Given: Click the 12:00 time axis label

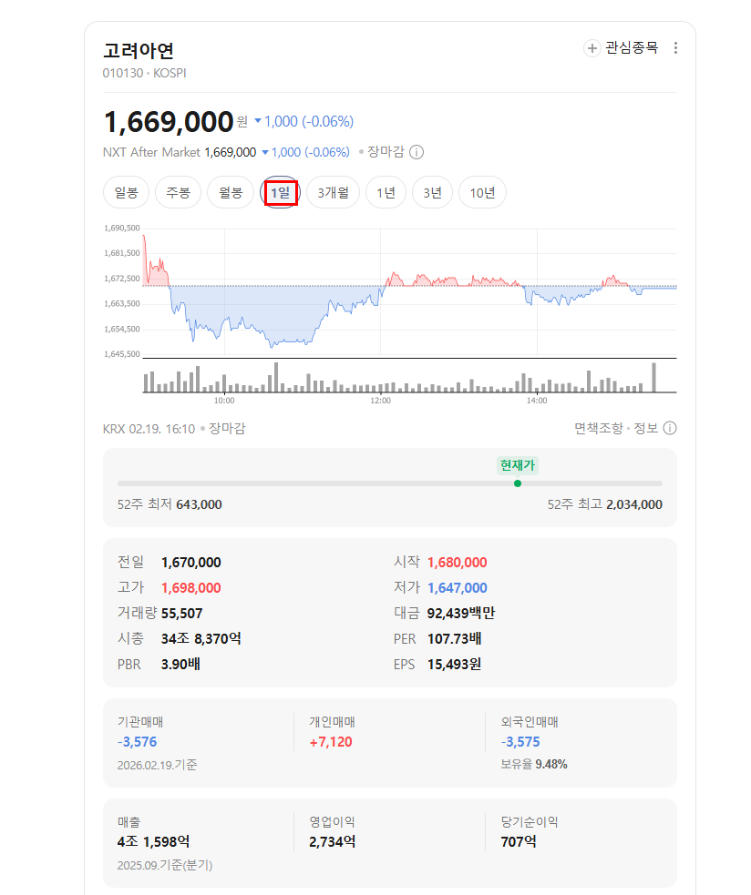Looking at the screenshot, I should coord(381,401).
